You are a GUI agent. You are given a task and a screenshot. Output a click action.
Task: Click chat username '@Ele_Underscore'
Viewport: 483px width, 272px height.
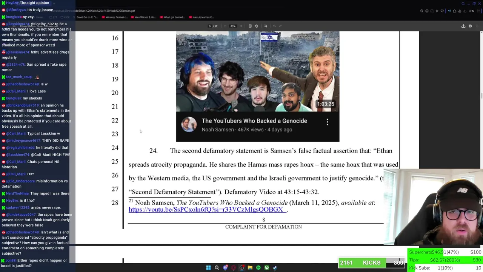20,181
